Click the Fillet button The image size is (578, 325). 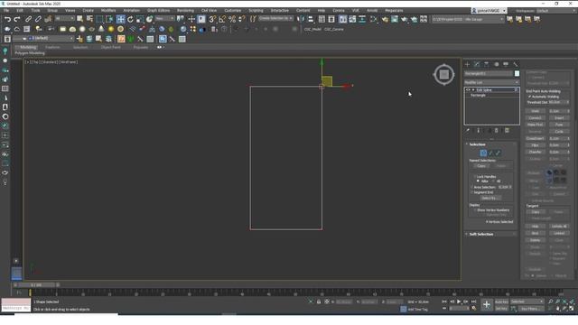(536, 145)
